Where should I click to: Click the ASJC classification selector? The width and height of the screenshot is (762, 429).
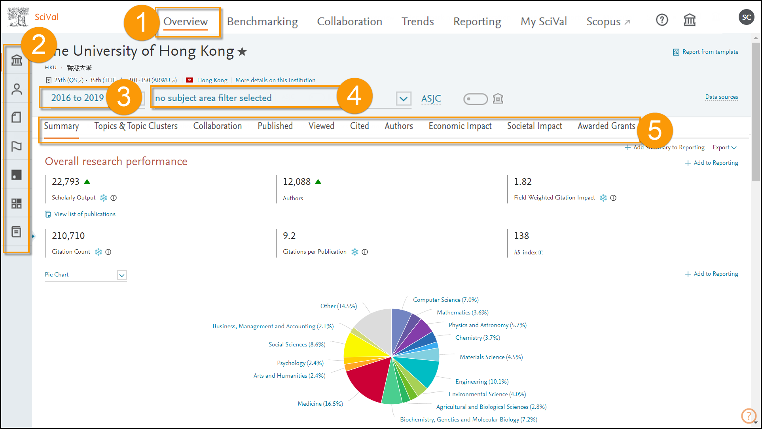coord(431,99)
